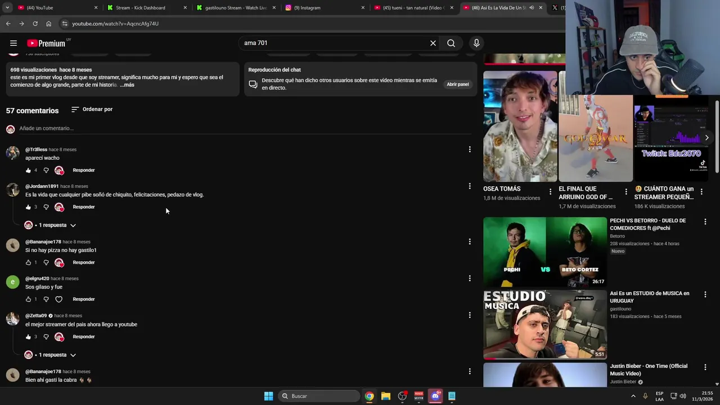720x405 pixels.
Task: Open the YouTube hamburger guide menu
Action: pos(13,43)
